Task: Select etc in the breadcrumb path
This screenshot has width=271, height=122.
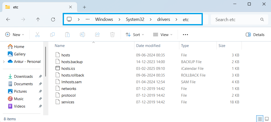Action: pyautogui.click(x=186, y=20)
